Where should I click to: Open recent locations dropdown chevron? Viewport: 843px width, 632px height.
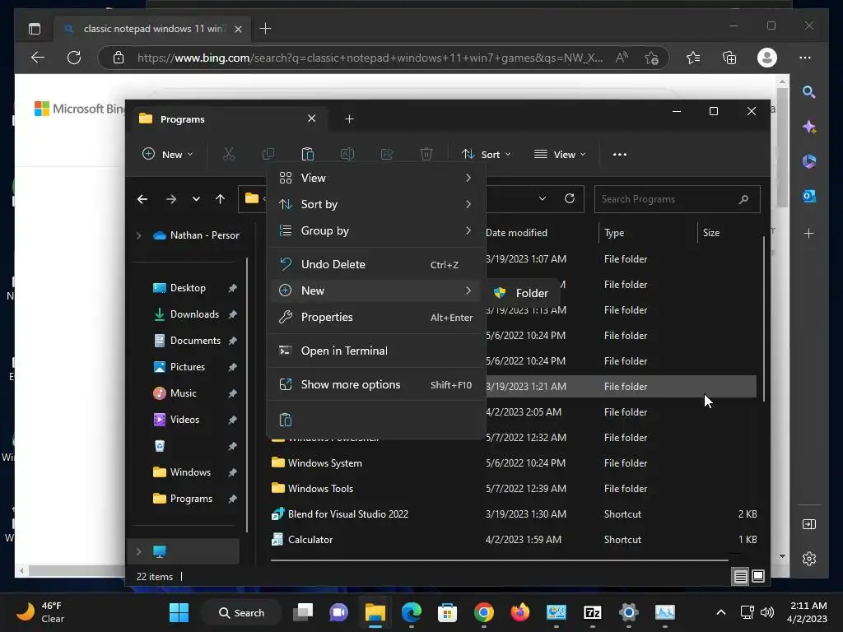(196, 199)
